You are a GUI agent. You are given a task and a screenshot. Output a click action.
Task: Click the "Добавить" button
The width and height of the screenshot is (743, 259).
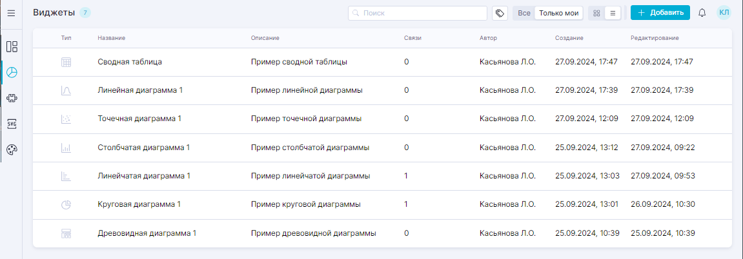660,13
